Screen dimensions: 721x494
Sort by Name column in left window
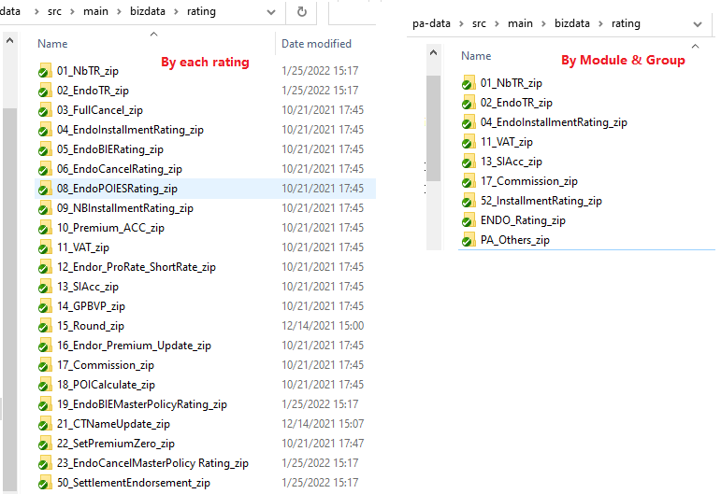pos(52,44)
